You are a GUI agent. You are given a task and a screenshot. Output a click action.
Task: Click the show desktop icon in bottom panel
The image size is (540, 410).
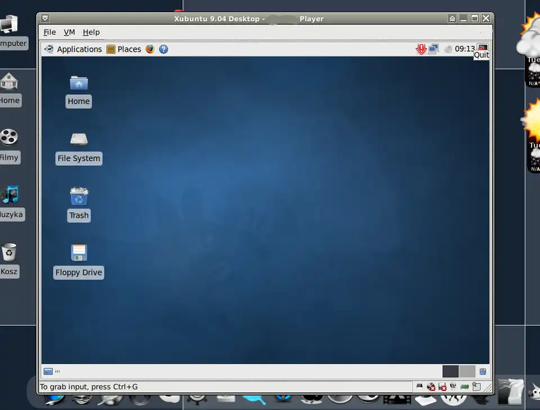point(48,371)
